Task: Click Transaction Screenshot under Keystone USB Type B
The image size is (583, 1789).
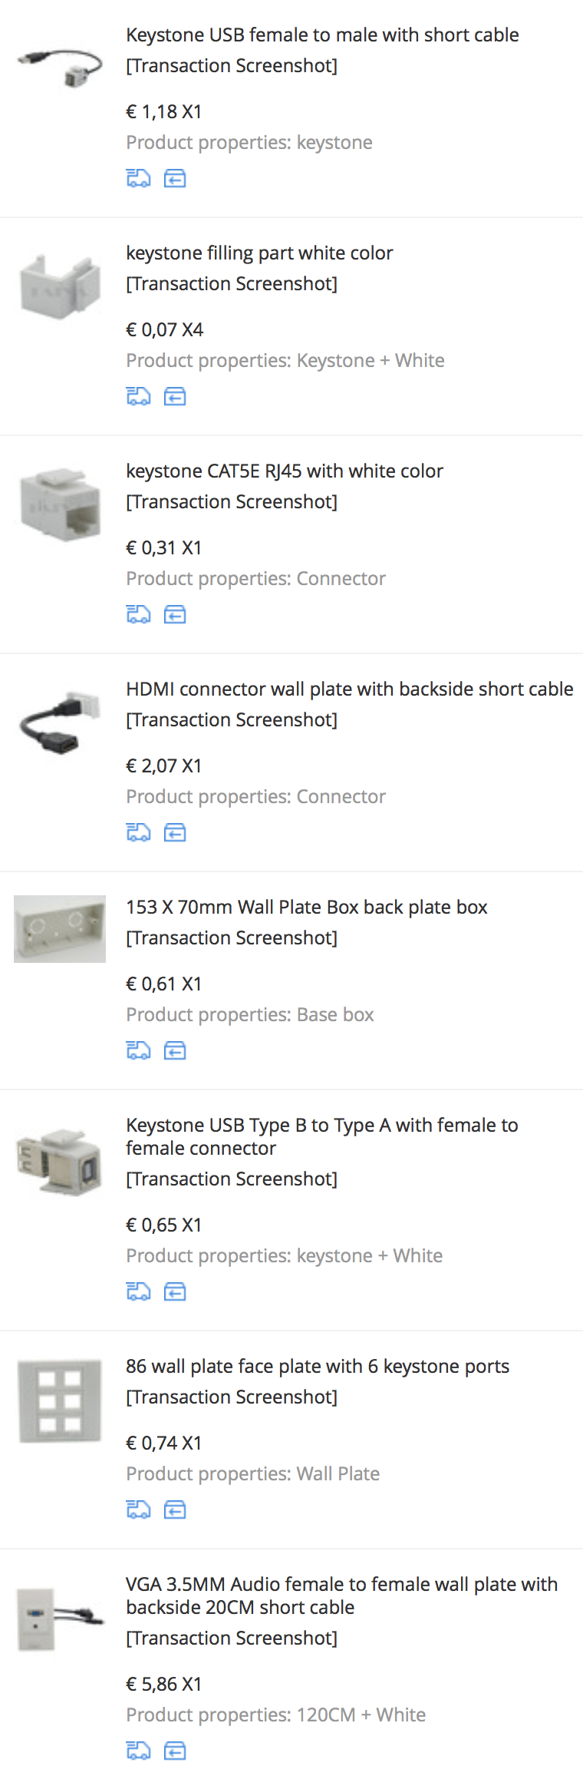Action: click(232, 1179)
